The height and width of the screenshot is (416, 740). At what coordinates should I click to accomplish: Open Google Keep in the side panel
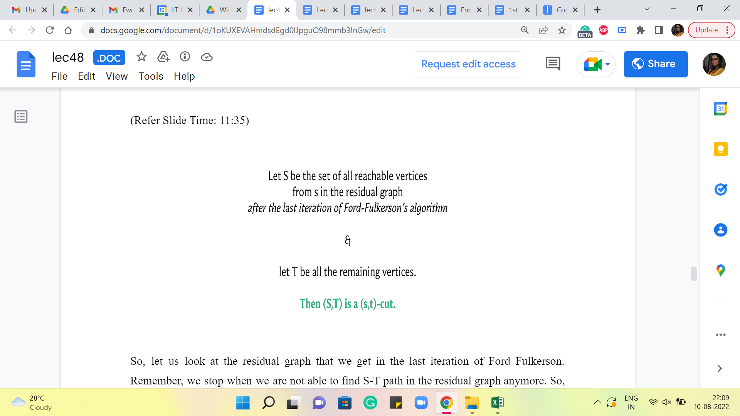coord(720,149)
